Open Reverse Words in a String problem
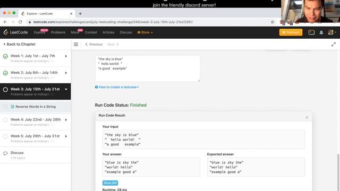Viewport: 340px width, 191px height. click(36, 107)
